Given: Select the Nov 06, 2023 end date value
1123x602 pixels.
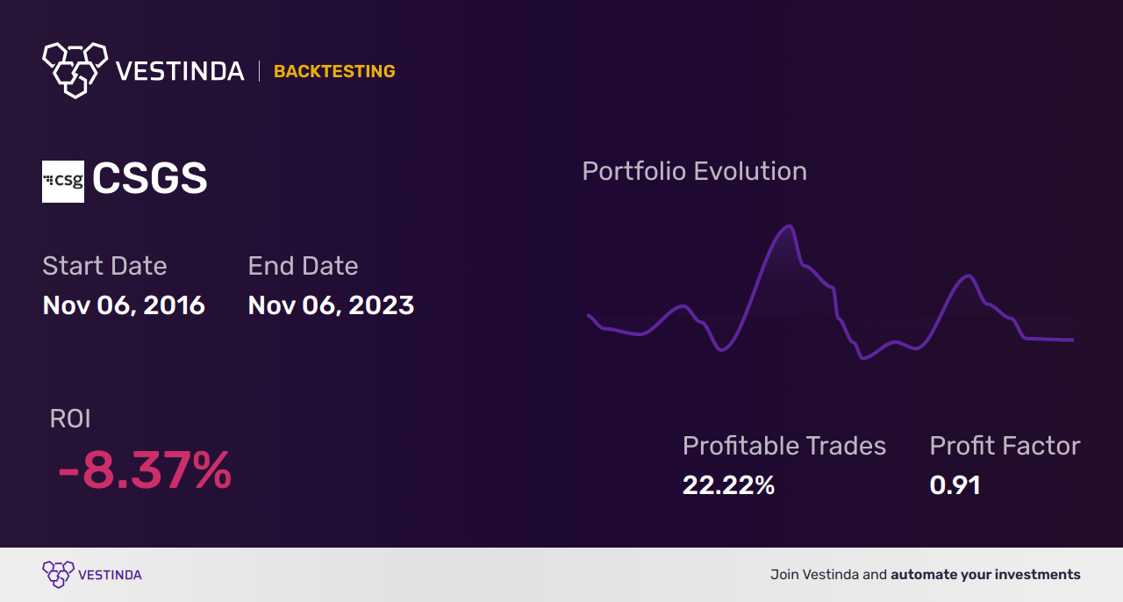Looking at the screenshot, I should 331,305.
